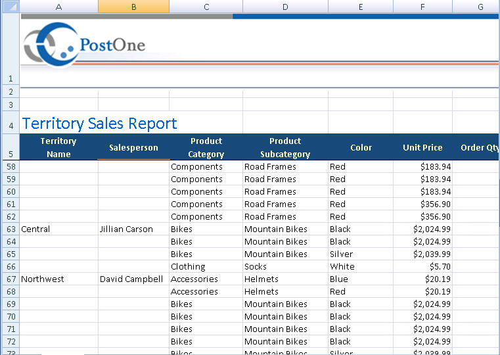This screenshot has height=355, width=500.
Task: Click $2,024.99 price in row 72
Action: tap(423, 341)
